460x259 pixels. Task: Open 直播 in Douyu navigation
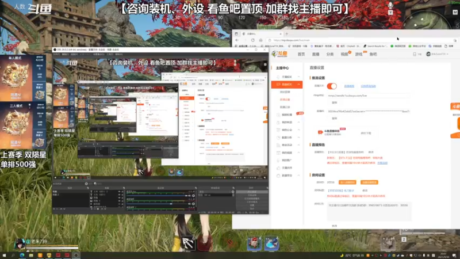pos(316,54)
